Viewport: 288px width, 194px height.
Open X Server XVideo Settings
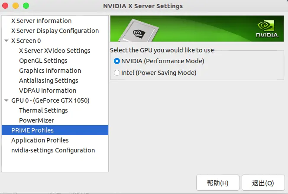55,51
